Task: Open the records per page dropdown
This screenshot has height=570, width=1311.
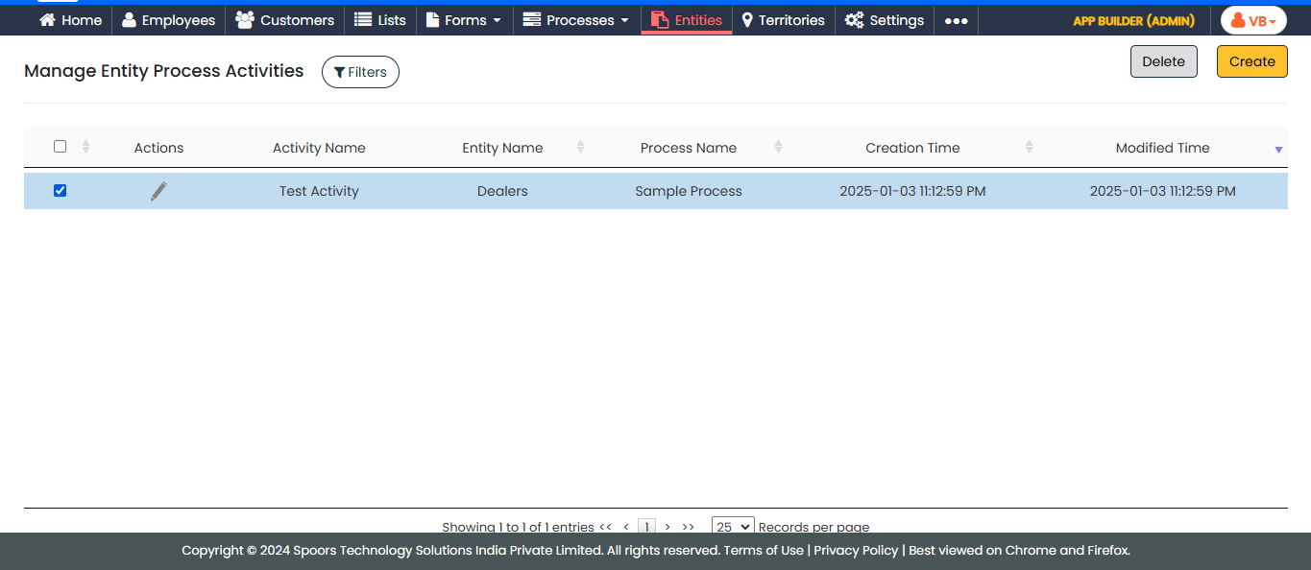Action: click(733, 526)
